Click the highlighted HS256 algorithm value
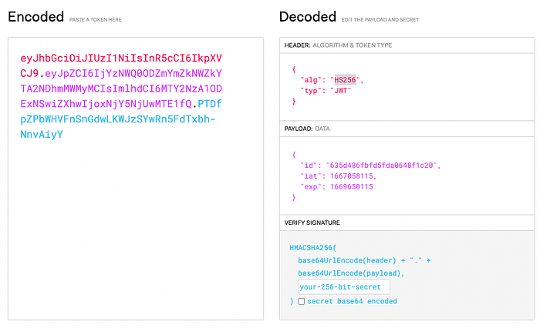The height and width of the screenshot is (328, 540). pyautogui.click(x=345, y=80)
